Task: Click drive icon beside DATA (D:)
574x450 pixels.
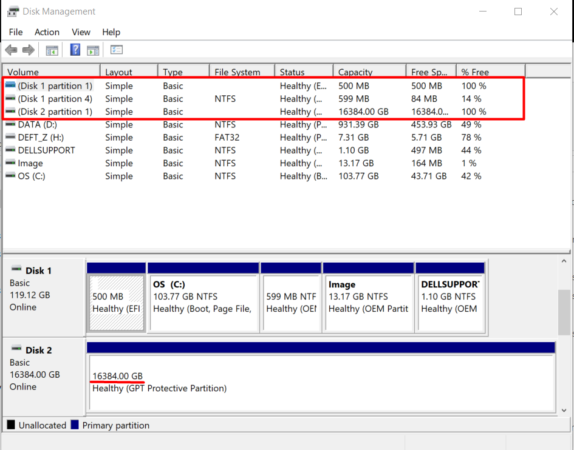Action: (x=10, y=124)
